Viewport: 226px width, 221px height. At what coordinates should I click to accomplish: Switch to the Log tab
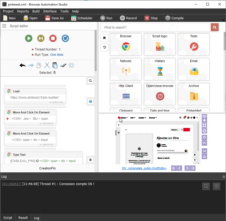pos(36,218)
